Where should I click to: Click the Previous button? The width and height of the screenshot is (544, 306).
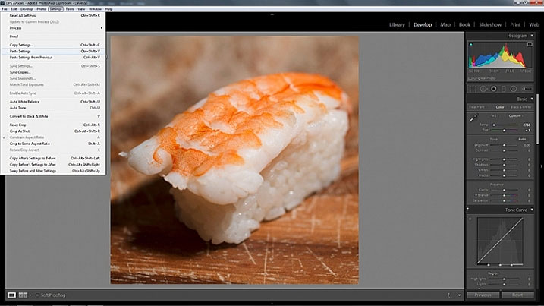pyautogui.click(x=483, y=295)
